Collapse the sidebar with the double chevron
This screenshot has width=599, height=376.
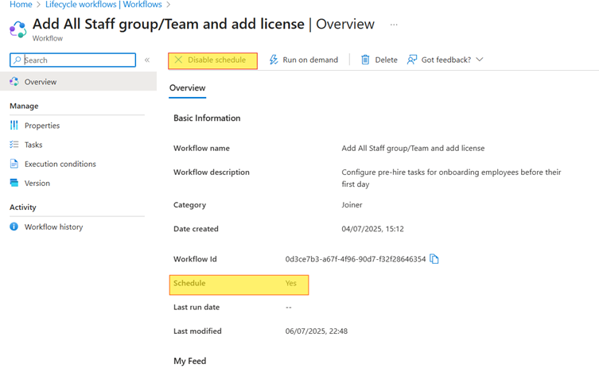pyautogui.click(x=147, y=60)
